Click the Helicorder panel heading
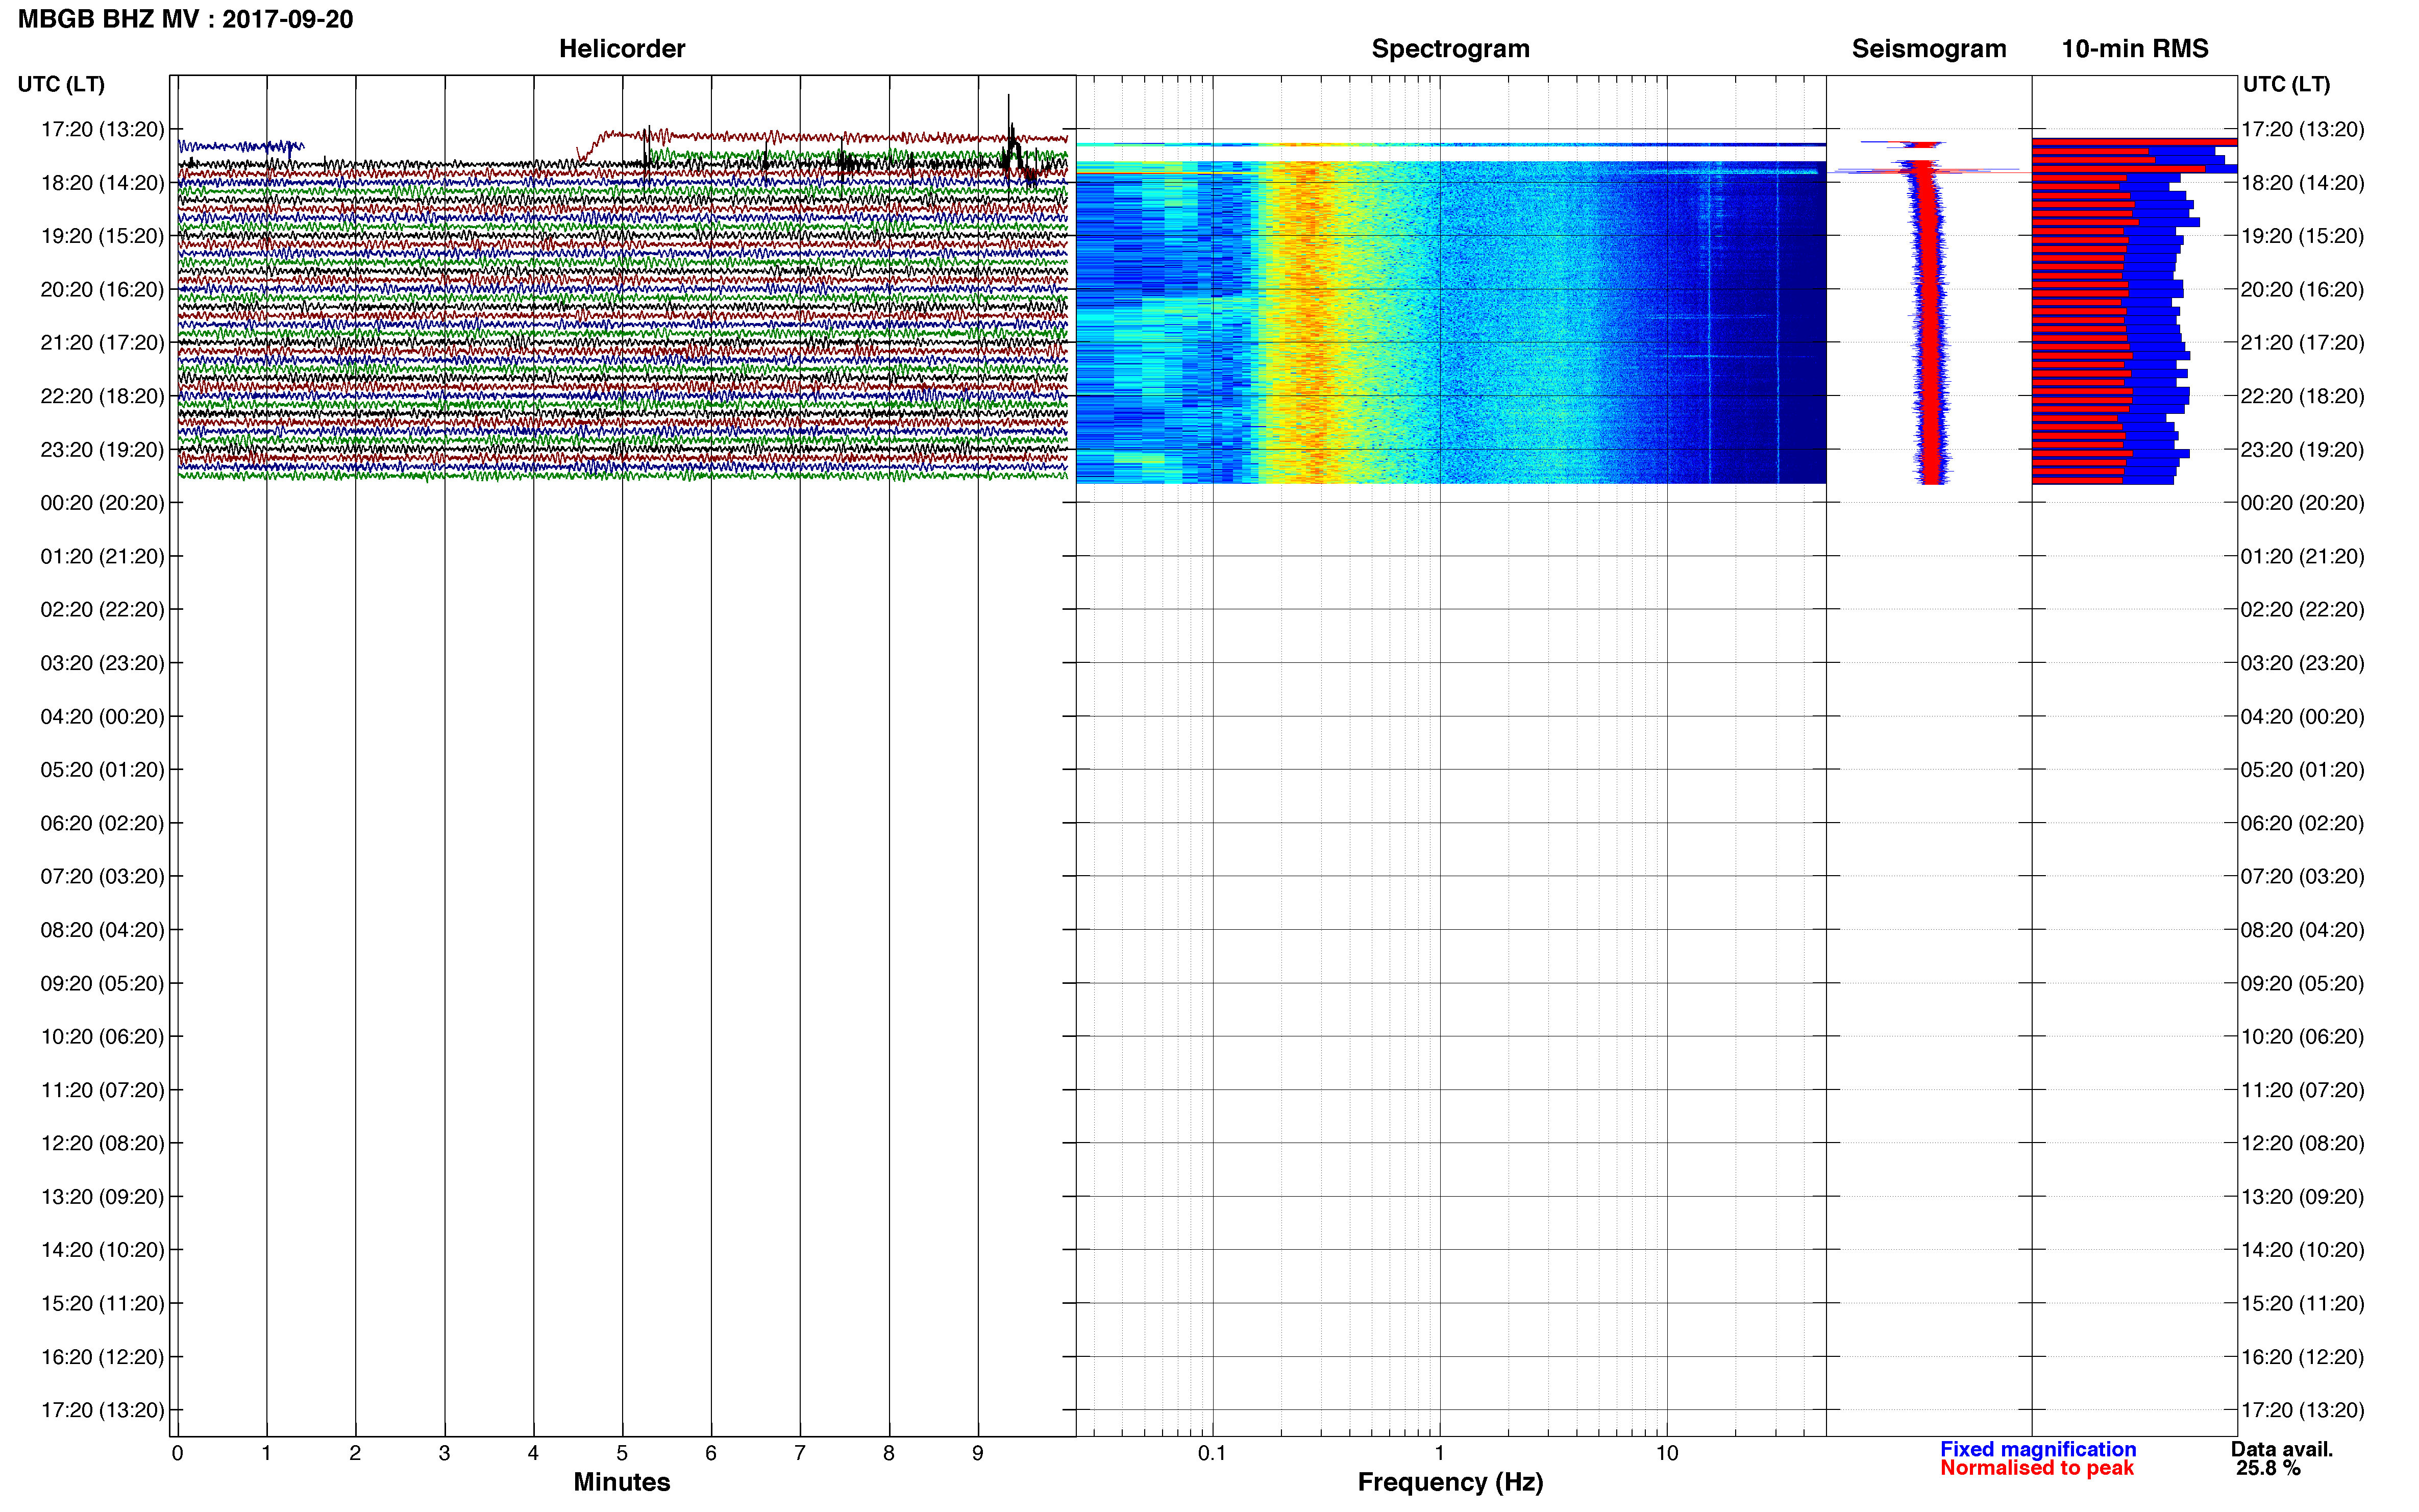The height and width of the screenshot is (1512, 2419). pos(622,48)
